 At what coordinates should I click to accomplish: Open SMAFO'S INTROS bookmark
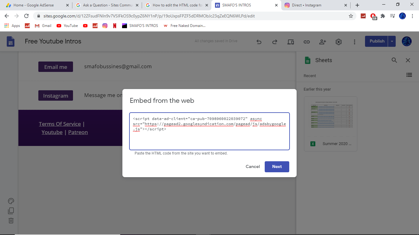[x=140, y=26]
